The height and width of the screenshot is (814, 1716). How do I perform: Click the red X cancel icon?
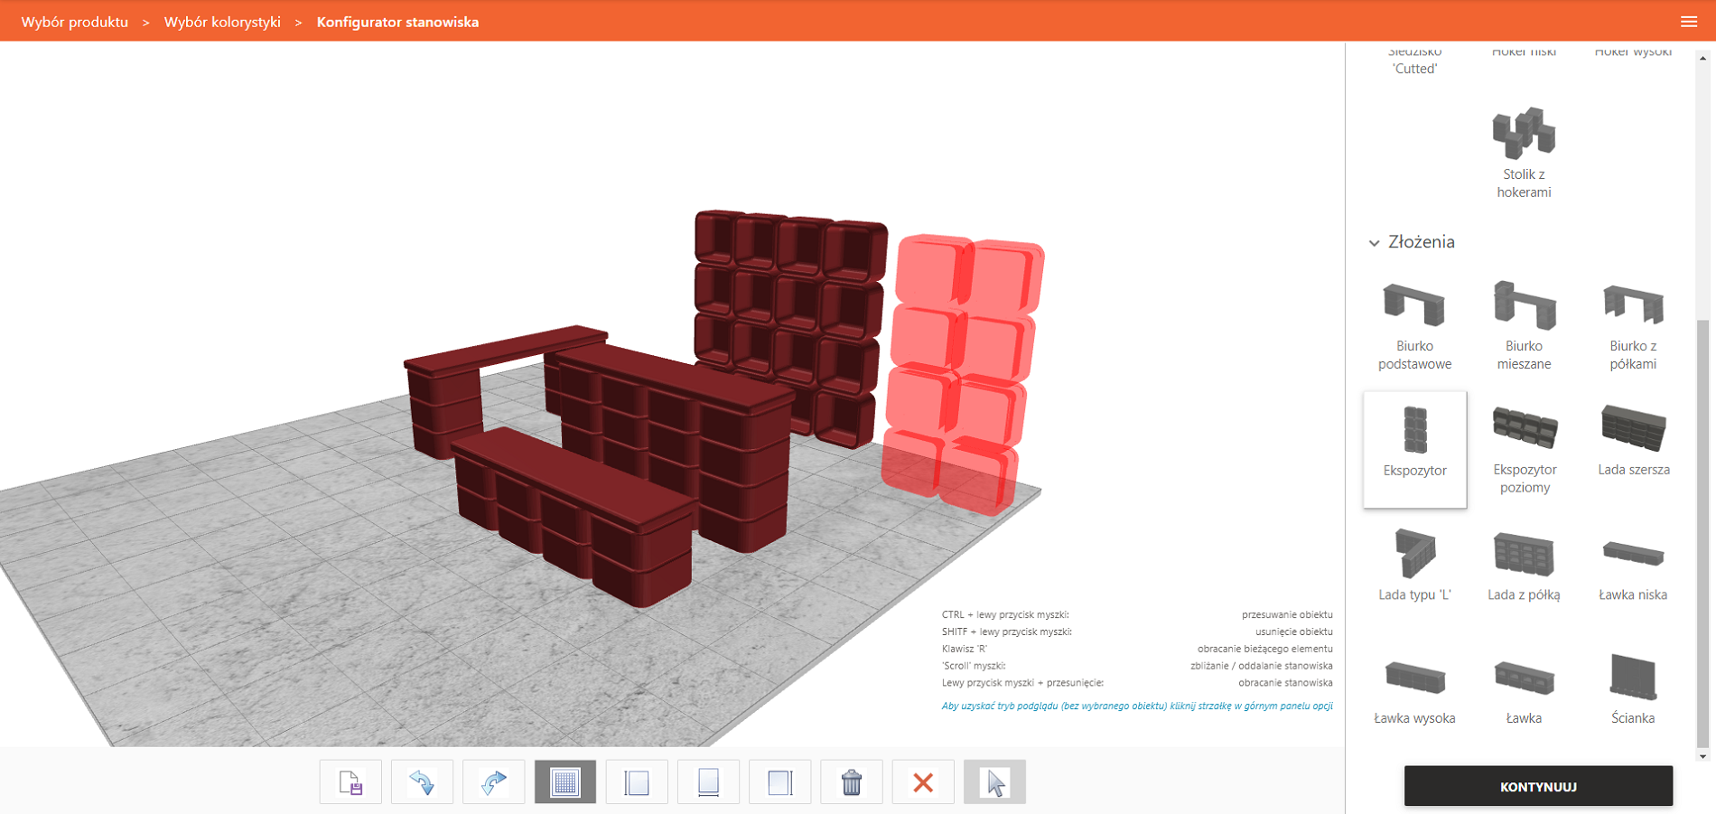click(x=923, y=782)
